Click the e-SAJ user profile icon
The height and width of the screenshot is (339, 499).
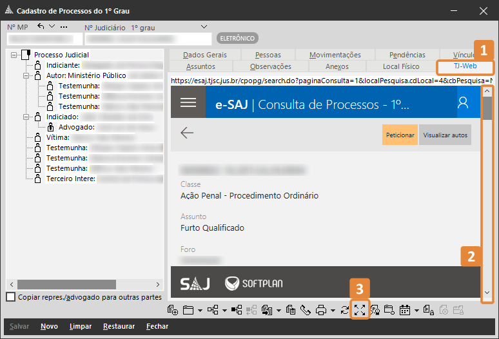coord(462,102)
